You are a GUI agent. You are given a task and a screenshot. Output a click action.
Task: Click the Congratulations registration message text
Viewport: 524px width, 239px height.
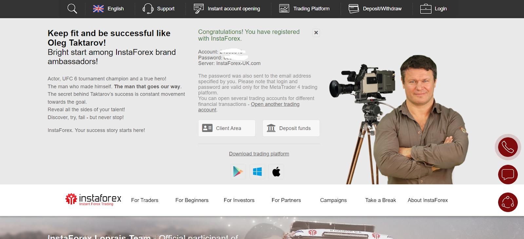249,35
